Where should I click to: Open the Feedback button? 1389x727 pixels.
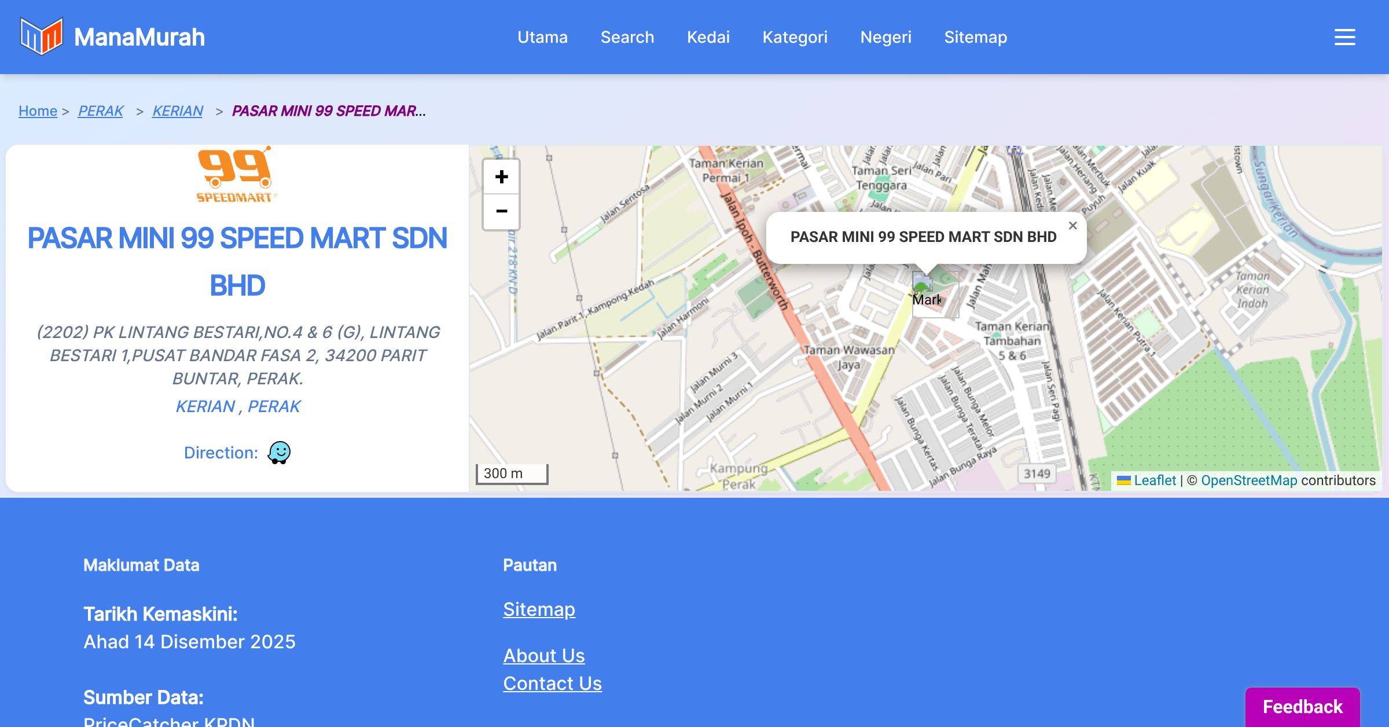click(1302, 707)
